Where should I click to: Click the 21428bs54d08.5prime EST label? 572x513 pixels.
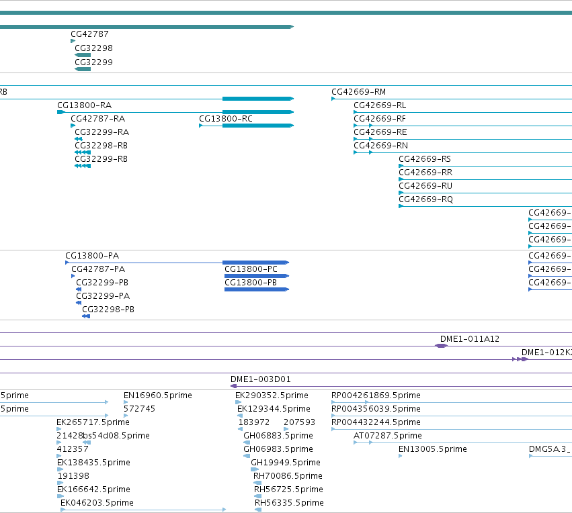point(104,436)
